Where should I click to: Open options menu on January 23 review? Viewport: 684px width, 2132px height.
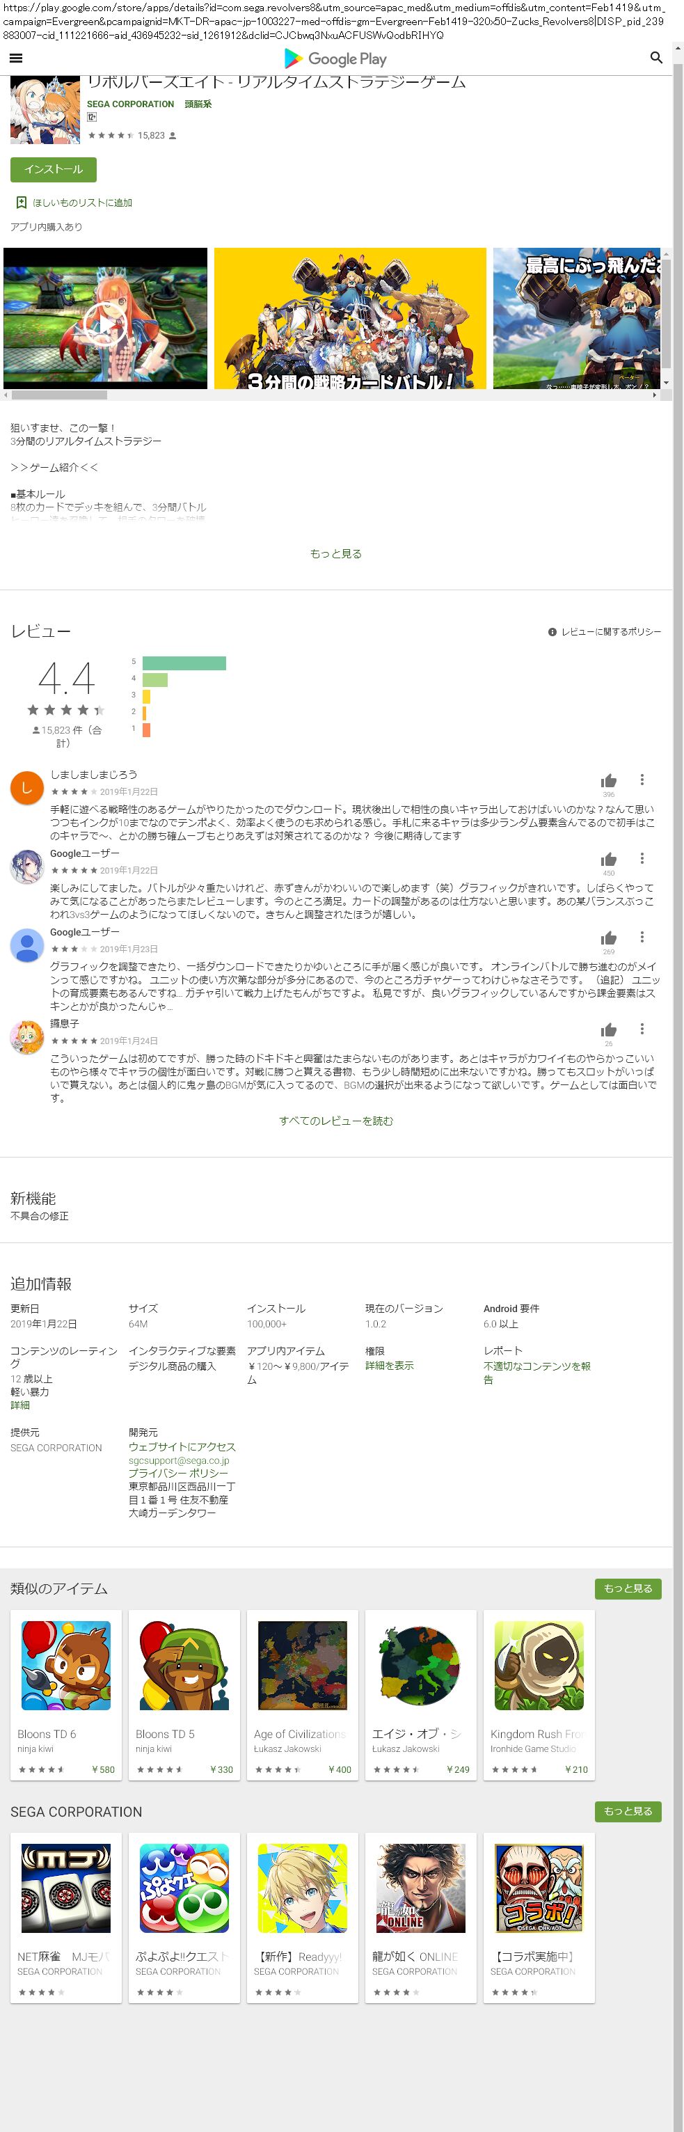point(642,937)
